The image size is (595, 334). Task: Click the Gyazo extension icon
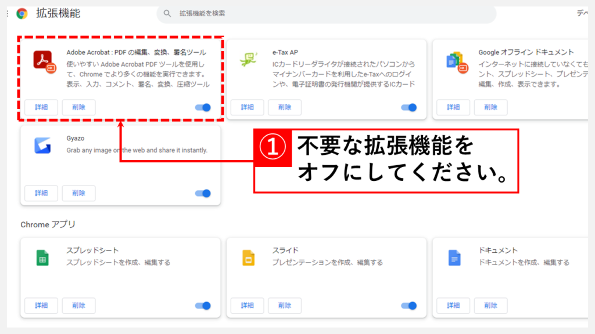[42, 146]
